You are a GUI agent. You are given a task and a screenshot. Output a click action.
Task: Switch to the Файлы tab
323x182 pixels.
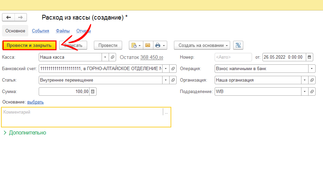pos(63,31)
